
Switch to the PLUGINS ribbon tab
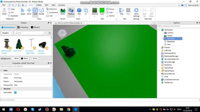[x=62, y=5]
